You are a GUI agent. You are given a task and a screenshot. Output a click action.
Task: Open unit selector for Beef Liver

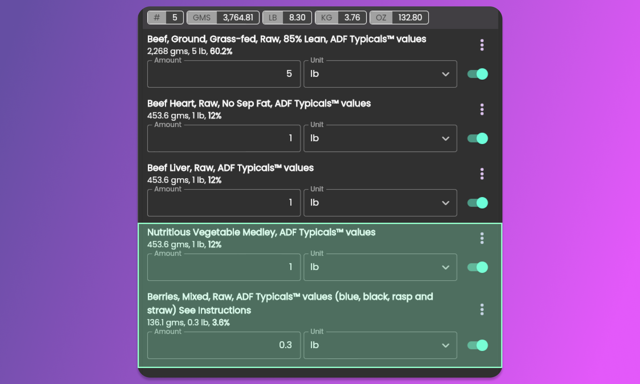[x=380, y=203]
